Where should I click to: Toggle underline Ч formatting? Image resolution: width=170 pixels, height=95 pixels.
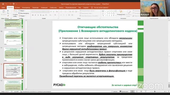pos(38,15)
